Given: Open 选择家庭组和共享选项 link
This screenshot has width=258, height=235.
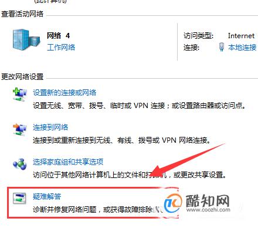Looking at the screenshot, I should coord(68,162).
